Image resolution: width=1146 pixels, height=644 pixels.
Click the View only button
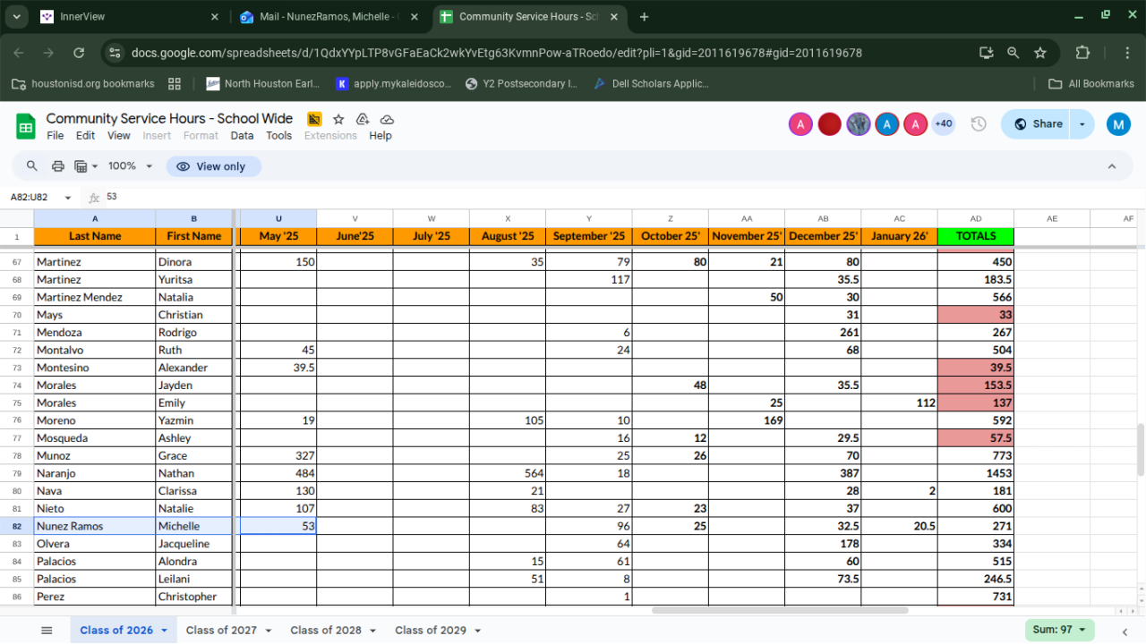[212, 166]
